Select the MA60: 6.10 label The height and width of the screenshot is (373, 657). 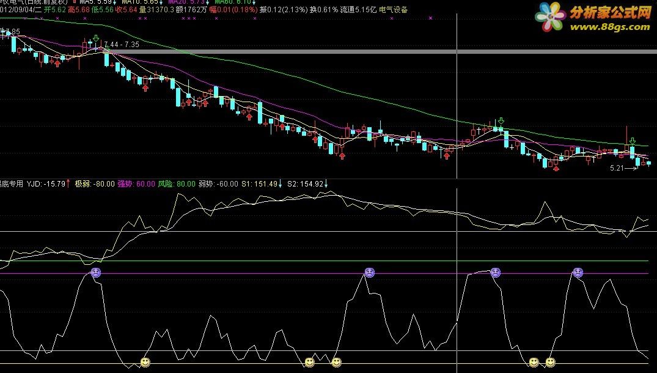click(x=233, y=2)
